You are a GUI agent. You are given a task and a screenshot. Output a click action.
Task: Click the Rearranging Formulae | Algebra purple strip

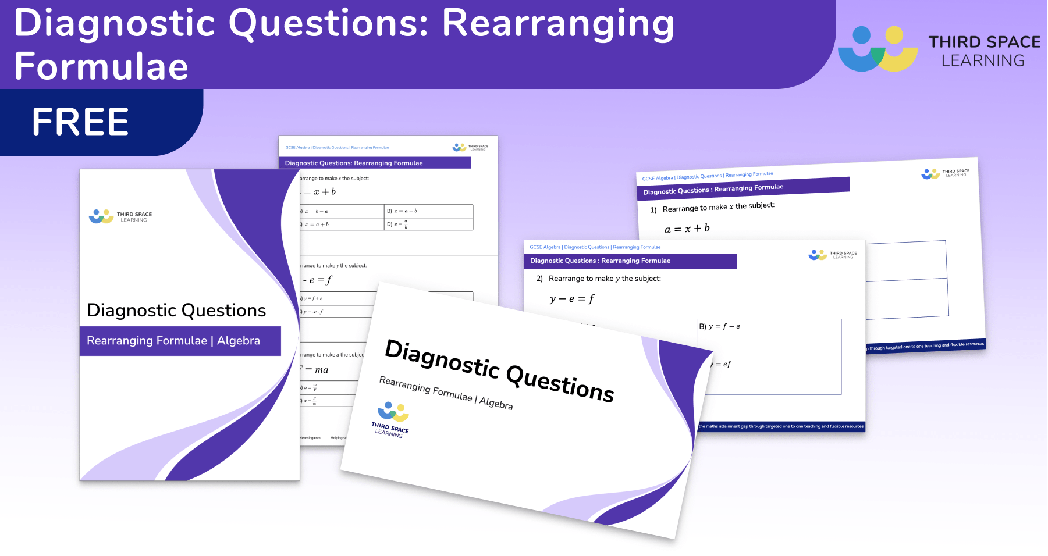coord(180,341)
